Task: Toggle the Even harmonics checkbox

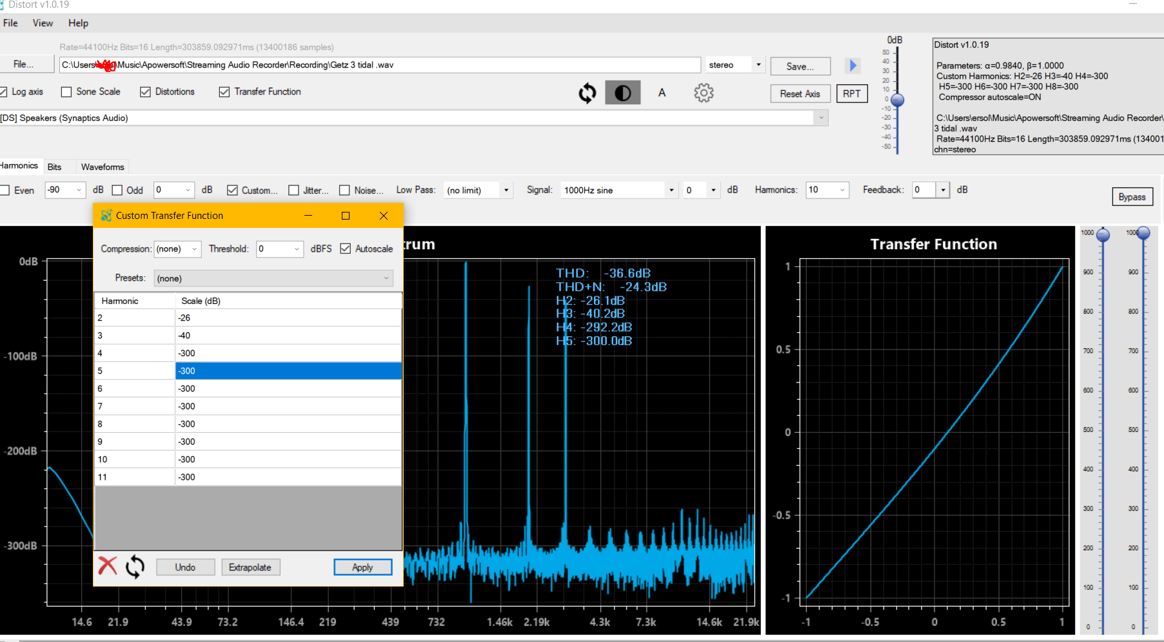Action: (x=5, y=190)
